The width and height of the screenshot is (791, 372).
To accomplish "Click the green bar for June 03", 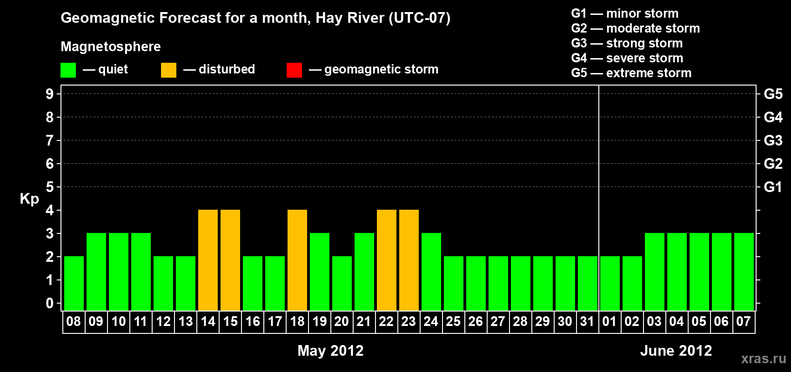I will 655,272.
